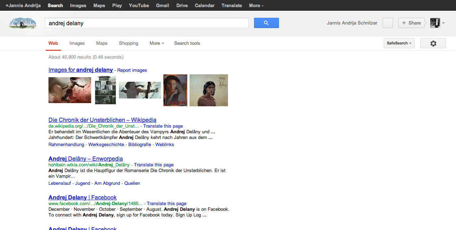The width and height of the screenshot is (456, 230).
Task: Open first Andrej Delany | Facebook result
Action: (x=83, y=198)
